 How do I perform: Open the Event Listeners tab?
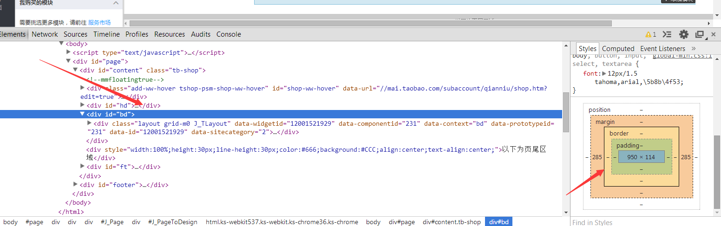tap(662, 49)
